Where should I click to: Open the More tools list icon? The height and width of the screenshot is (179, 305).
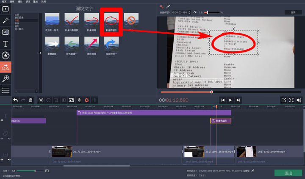point(6,90)
